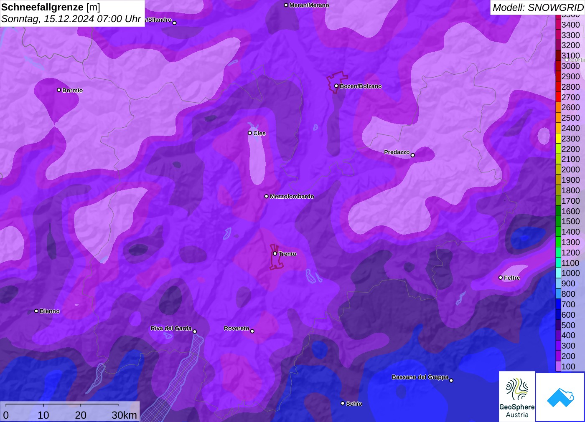Select the Feltre city marker dot
The image size is (585, 422).
[501, 278]
